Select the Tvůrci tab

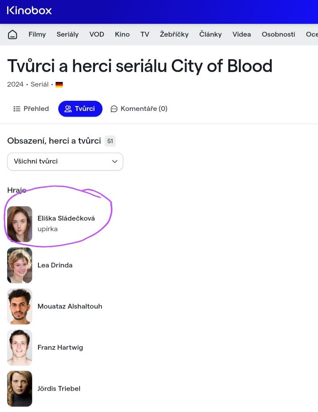tap(80, 109)
